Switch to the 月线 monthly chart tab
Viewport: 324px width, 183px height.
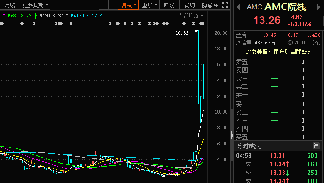point(9,5)
